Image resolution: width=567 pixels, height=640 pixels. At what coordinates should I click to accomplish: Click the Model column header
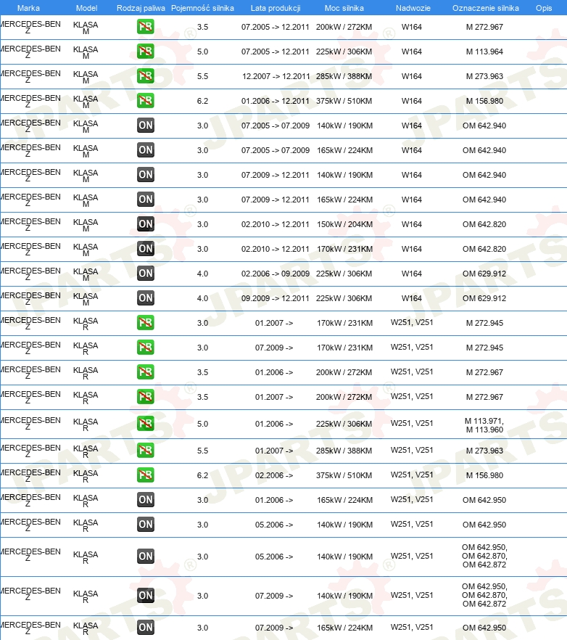(86, 8)
